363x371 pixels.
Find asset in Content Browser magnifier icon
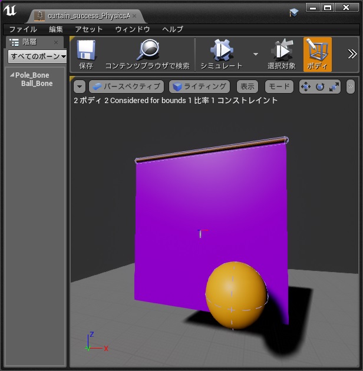pyautogui.click(x=147, y=55)
